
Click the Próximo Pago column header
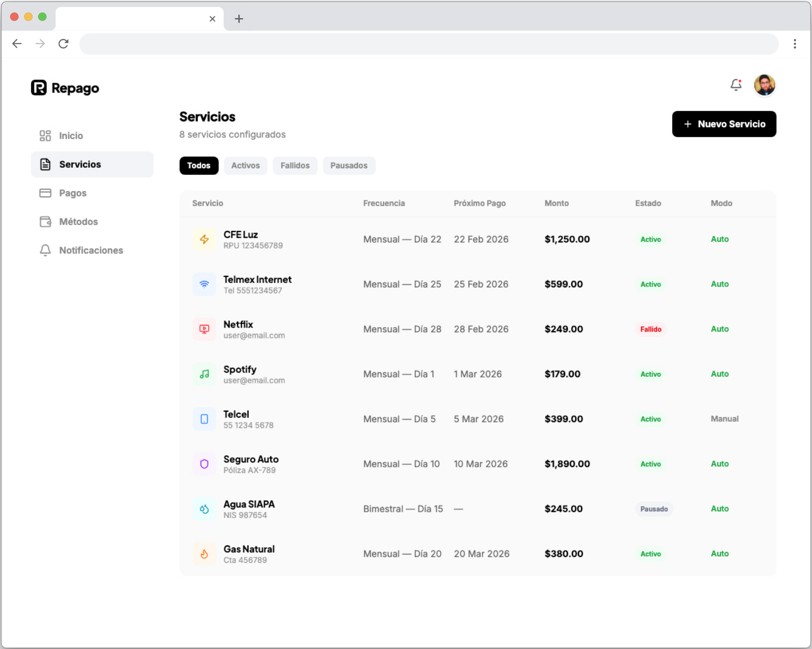point(480,203)
